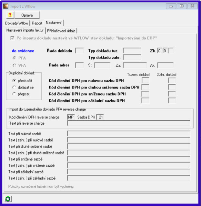Screen dimensions: 201x206
Task: Click the Text při reverse charge field
Action: point(128,123)
